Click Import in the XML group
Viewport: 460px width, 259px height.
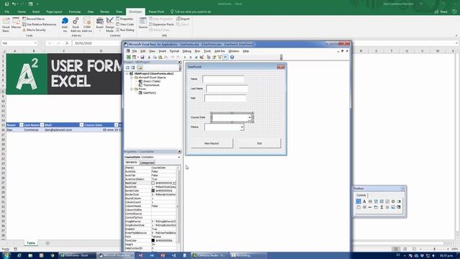pyautogui.click(x=183, y=19)
